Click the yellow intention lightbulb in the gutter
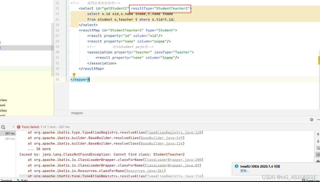This screenshot has width=320, height=182. tap(74, 75)
